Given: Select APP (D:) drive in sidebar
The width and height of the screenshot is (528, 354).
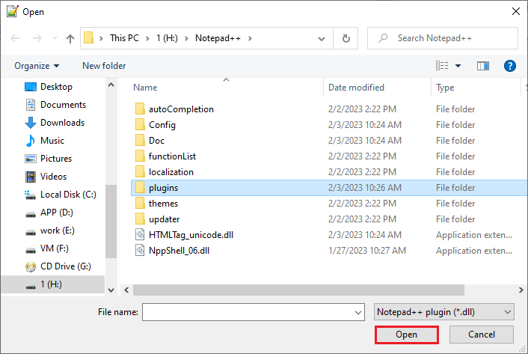Looking at the screenshot, I should pyautogui.click(x=56, y=213).
